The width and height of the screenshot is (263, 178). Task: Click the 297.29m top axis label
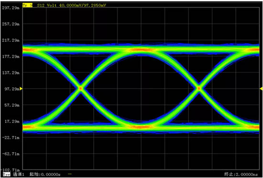coord(11,8)
